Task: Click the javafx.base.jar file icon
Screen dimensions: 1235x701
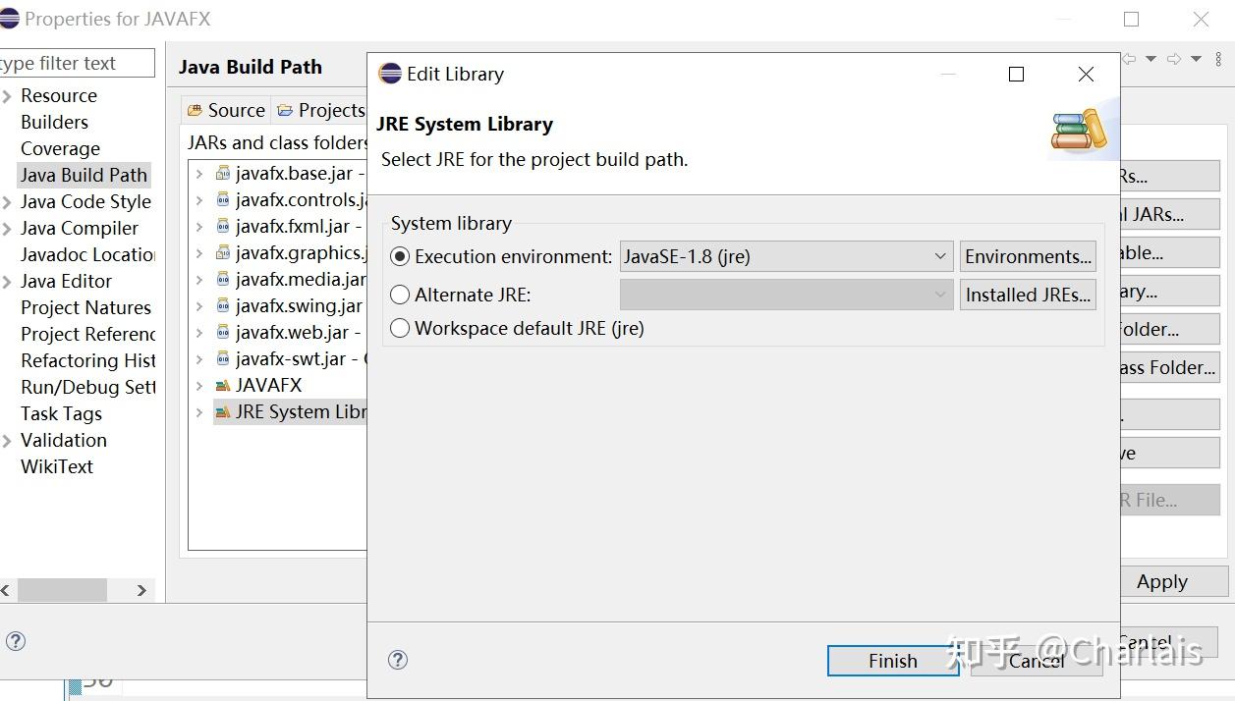Action: [223, 174]
